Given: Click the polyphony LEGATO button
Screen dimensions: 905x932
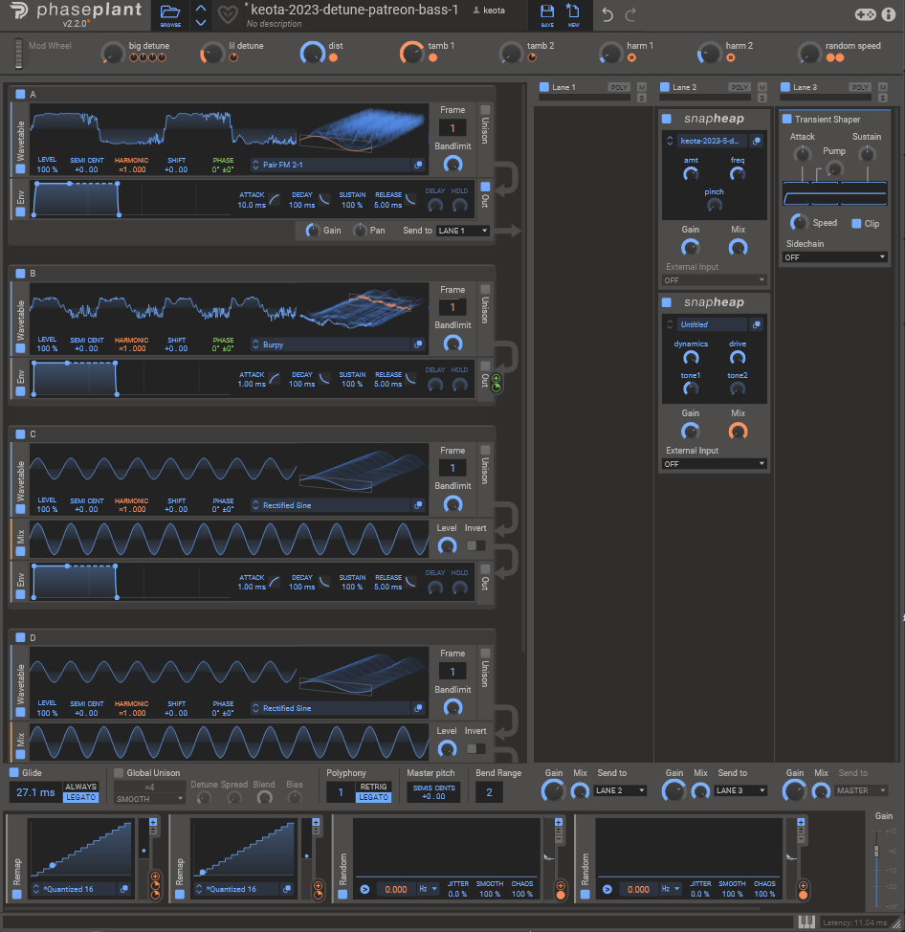Looking at the screenshot, I should pyautogui.click(x=373, y=797).
